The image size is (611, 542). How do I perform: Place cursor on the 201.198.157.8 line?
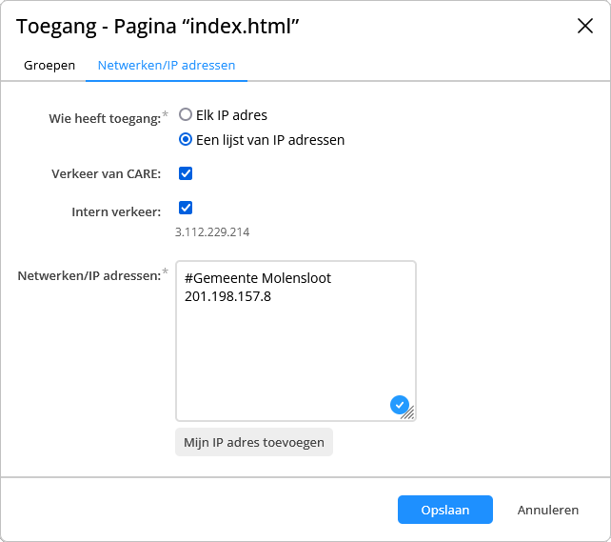pos(227,296)
